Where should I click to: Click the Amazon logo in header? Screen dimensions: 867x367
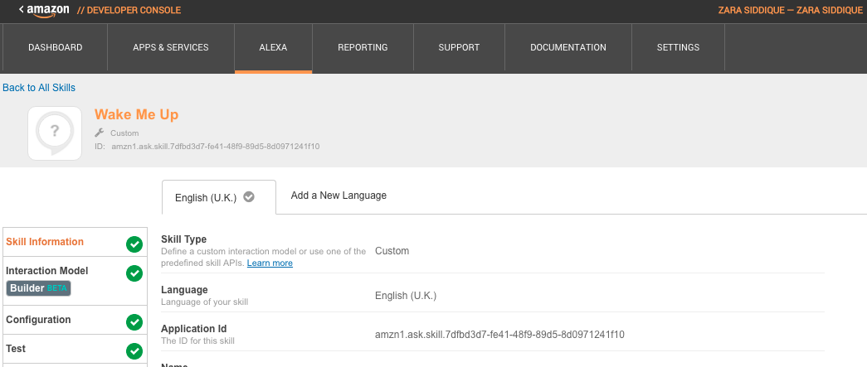[47, 11]
